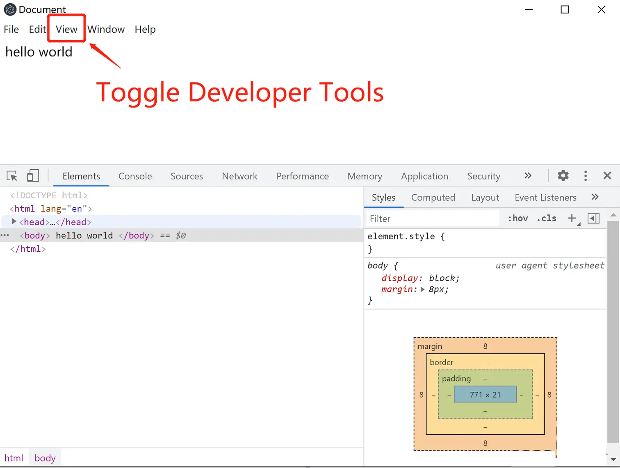Screen dimensions: 620x468
Task: Open DevTools settings gear
Action: pyautogui.click(x=563, y=175)
